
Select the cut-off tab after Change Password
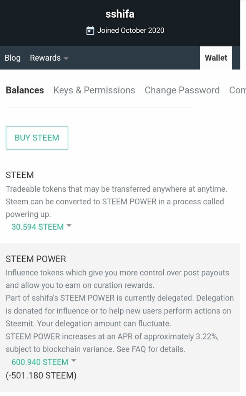point(237,90)
